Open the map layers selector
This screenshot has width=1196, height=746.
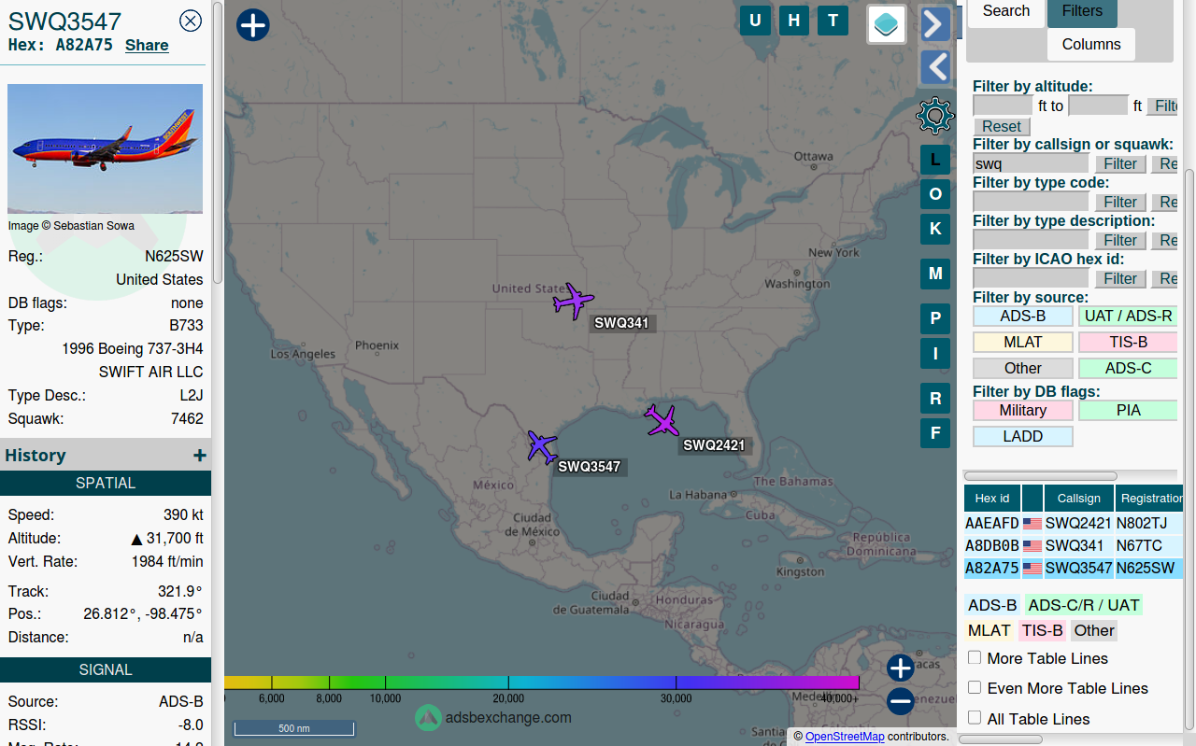pos(887,24)
